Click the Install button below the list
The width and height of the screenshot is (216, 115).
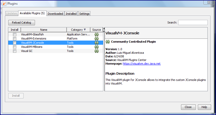click(16, 96)
